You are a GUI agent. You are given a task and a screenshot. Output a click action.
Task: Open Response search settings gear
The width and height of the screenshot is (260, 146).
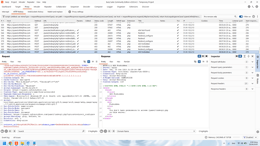[105, 131]
